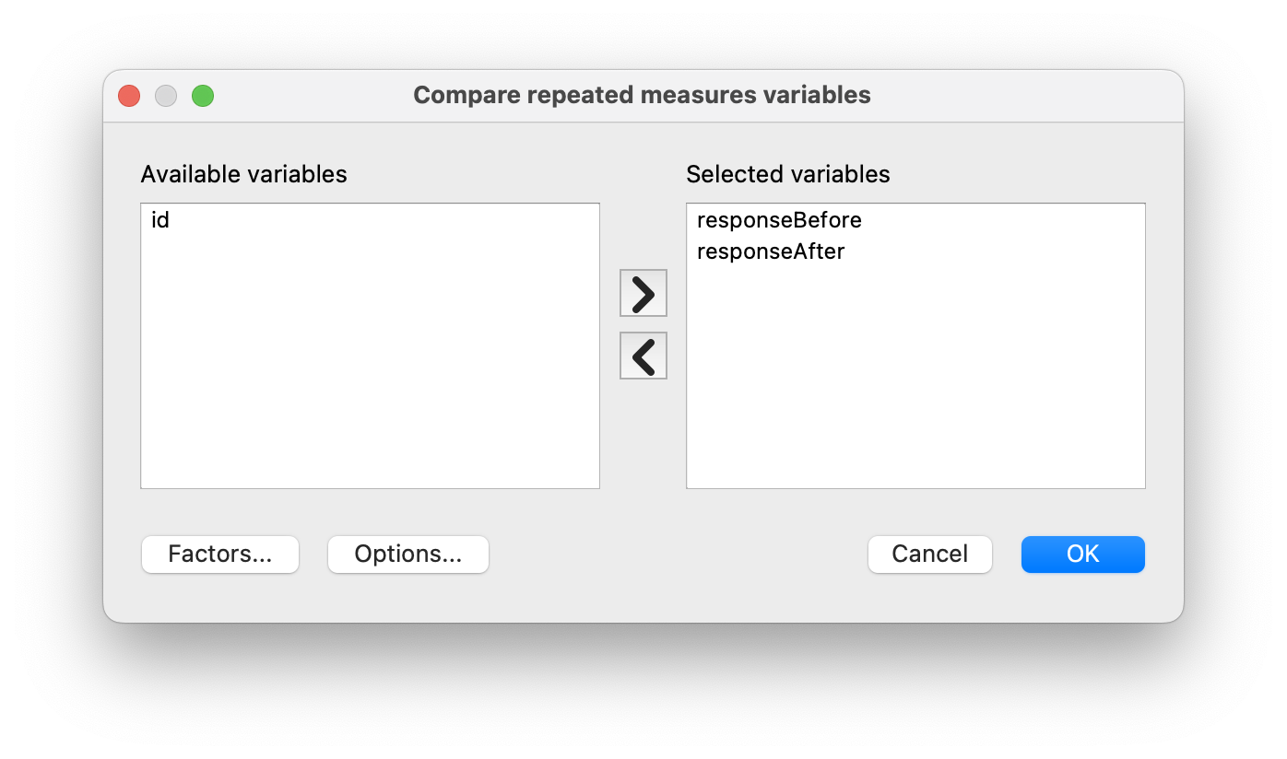
Task: Move responseBefore back using left chevron
Action: [x=643, y=356]
